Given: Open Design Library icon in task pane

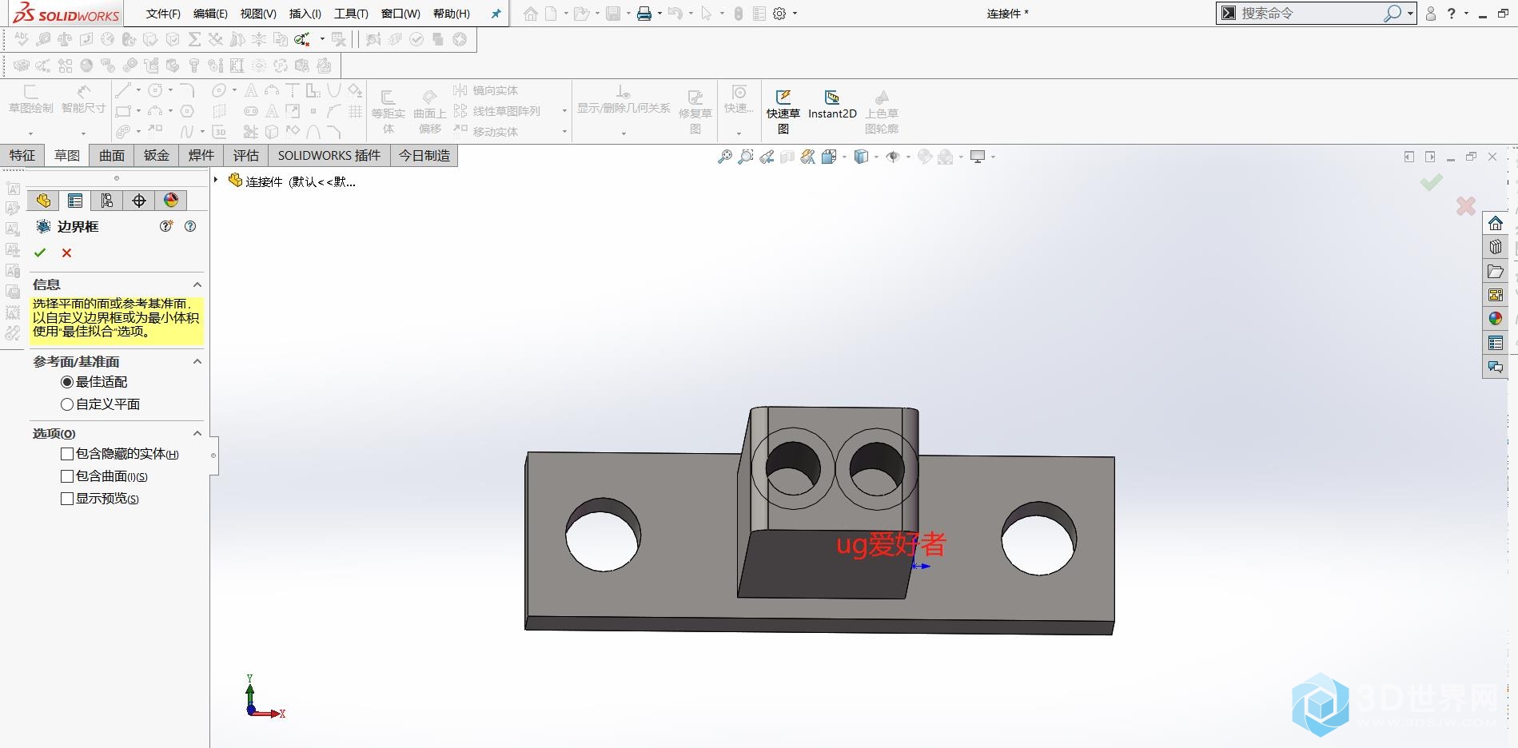Looking at the screenshot, I should click(1496, 247).
